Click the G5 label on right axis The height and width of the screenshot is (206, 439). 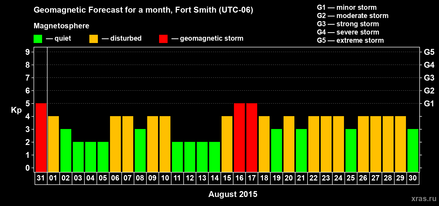pos(429,52)
